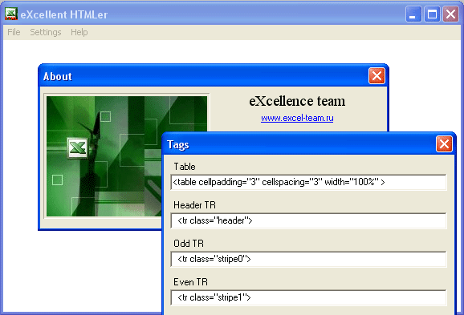Close the eXcellent HTMLer main window
This screenshot has width=464, height=315.
450,14
